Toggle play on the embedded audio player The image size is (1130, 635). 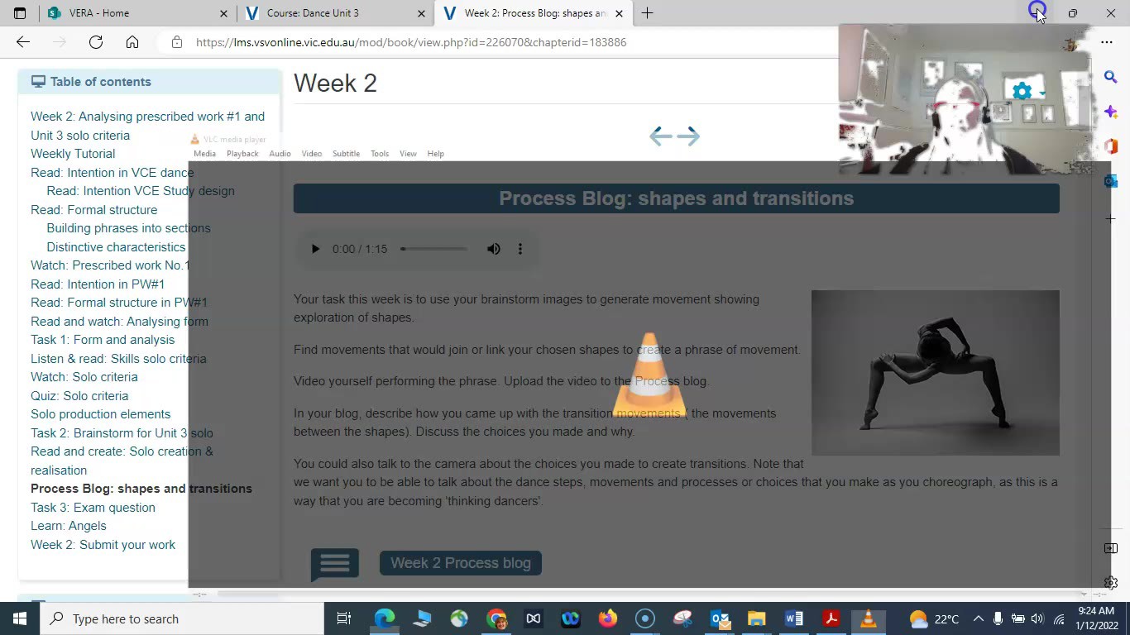[315, 248]
